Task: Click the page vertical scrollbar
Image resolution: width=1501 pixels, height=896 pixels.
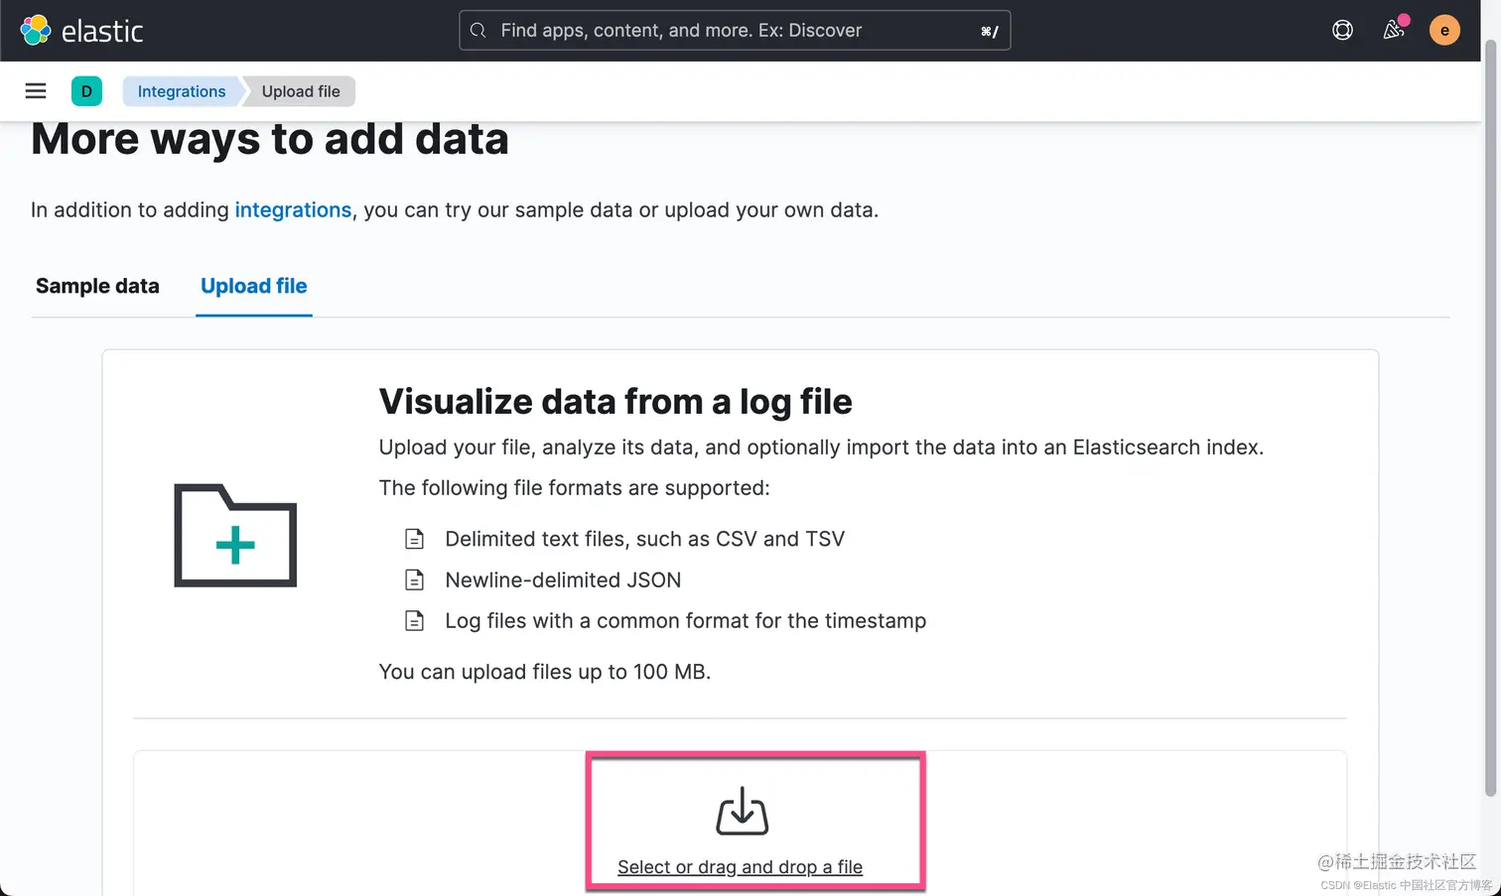Action: pyautogui.click(x=1489, y=417)
